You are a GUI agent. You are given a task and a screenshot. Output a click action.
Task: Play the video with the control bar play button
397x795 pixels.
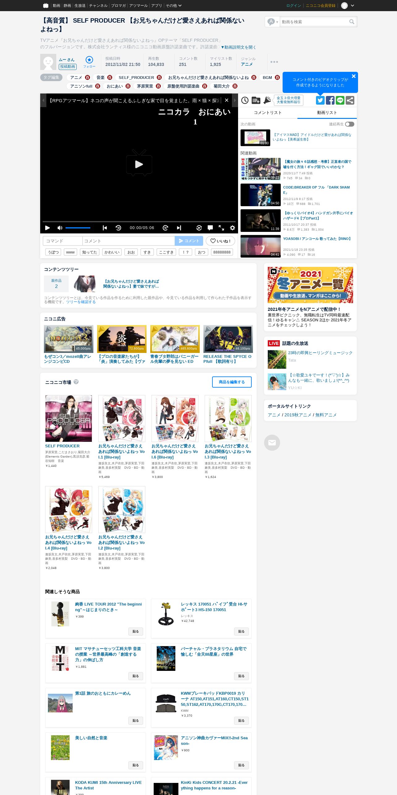(47, 228)
